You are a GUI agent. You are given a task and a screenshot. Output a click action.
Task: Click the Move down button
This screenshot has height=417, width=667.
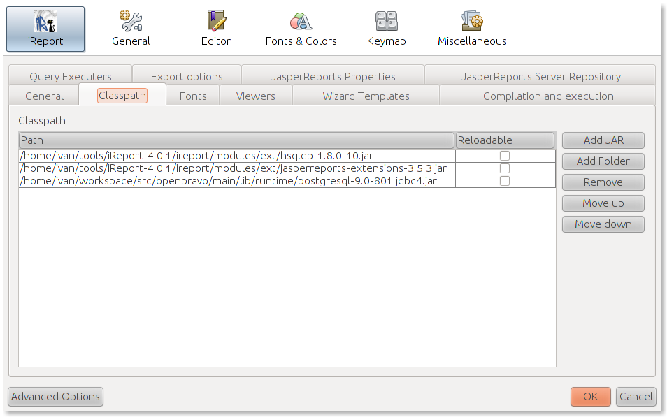point(603,224)
